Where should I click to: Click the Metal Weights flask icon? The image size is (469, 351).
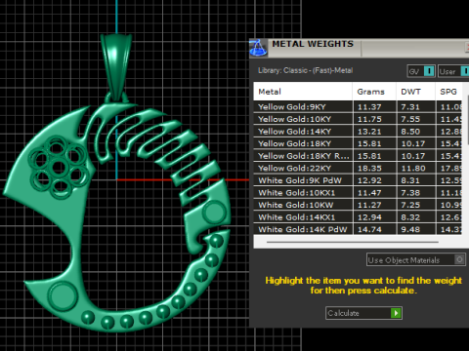[x=258, y=48]
